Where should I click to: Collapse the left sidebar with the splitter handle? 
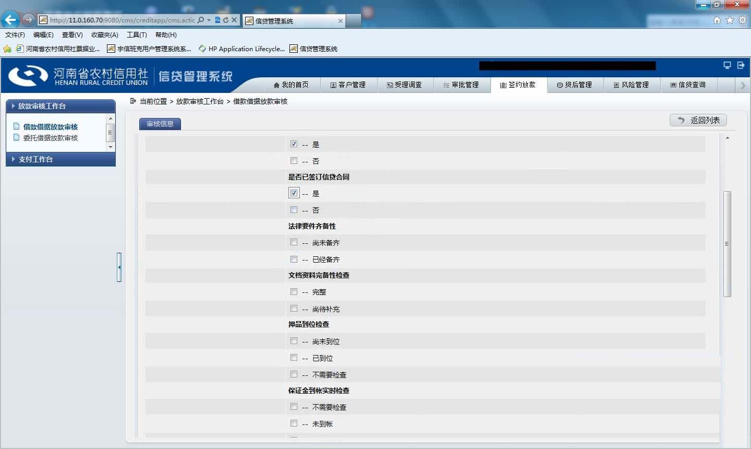point(119,267)
